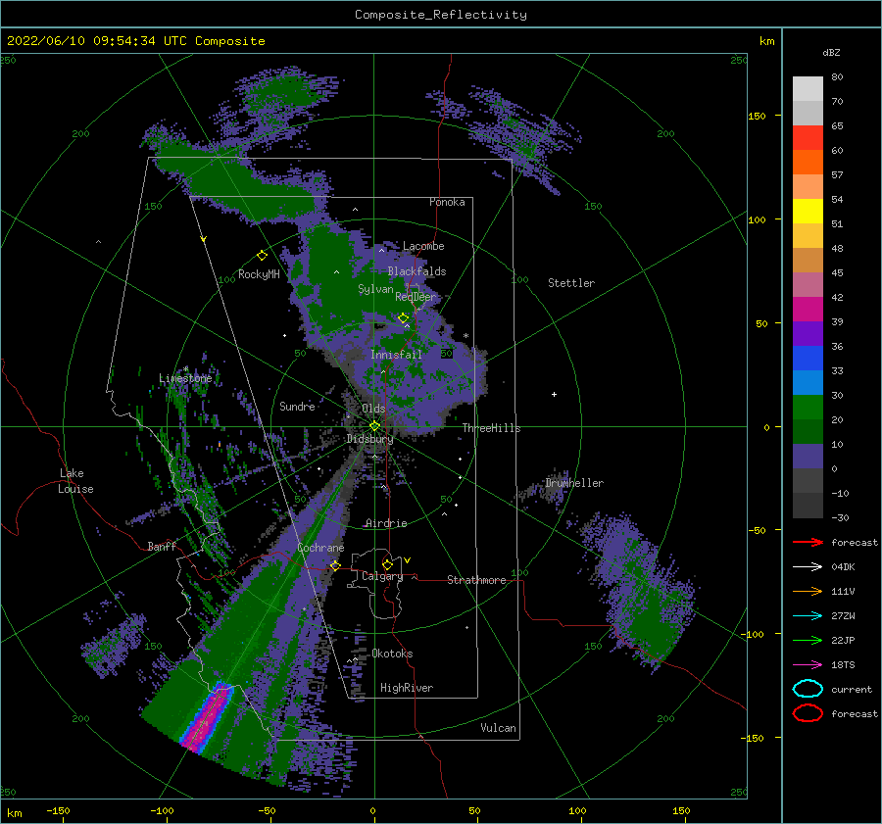This screenshot has height=824, width=882.
Task: Select the purple swatch above 36 dBZ
Action: (x=808, y=334)
